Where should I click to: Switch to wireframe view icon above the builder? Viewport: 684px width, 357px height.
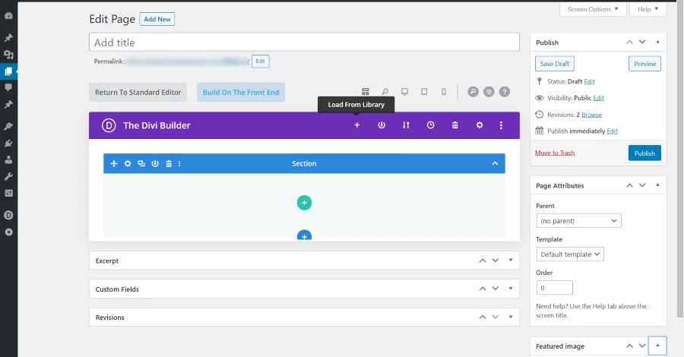[365, 92]
